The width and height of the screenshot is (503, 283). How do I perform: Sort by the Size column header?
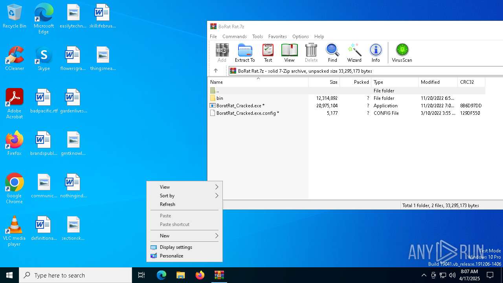point(324,82)
